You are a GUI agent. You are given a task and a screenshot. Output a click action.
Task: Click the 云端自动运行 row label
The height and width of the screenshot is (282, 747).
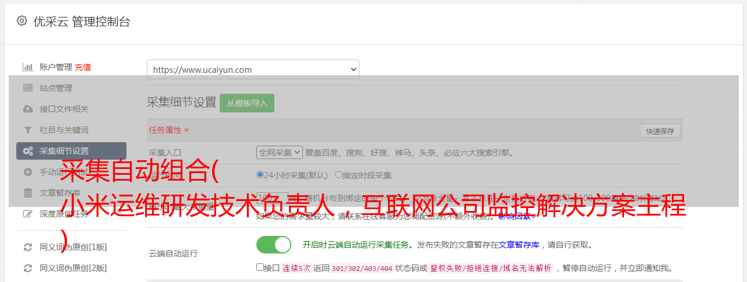point(173,253)
